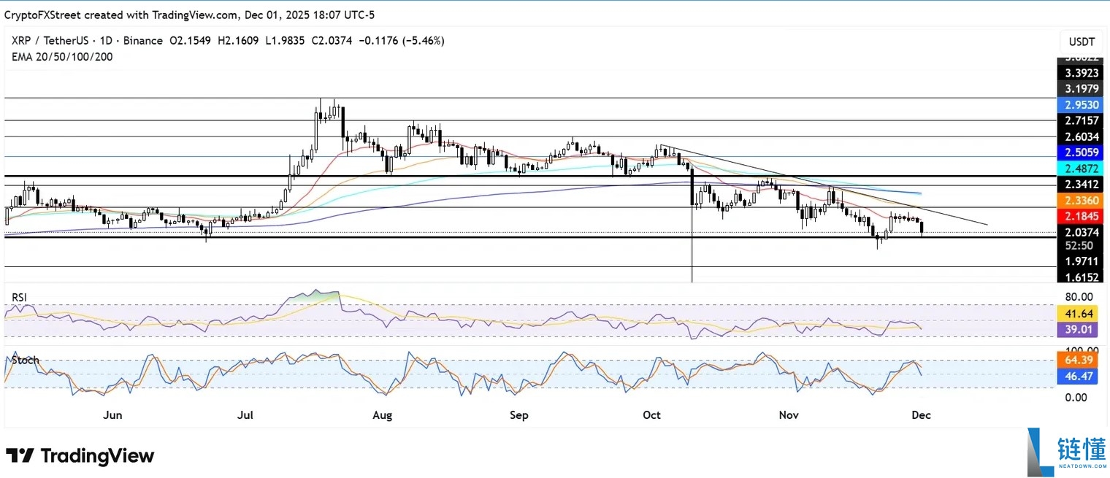Click the USDT currency selector
1110x478 pixels.
[x=1081, y=42]
